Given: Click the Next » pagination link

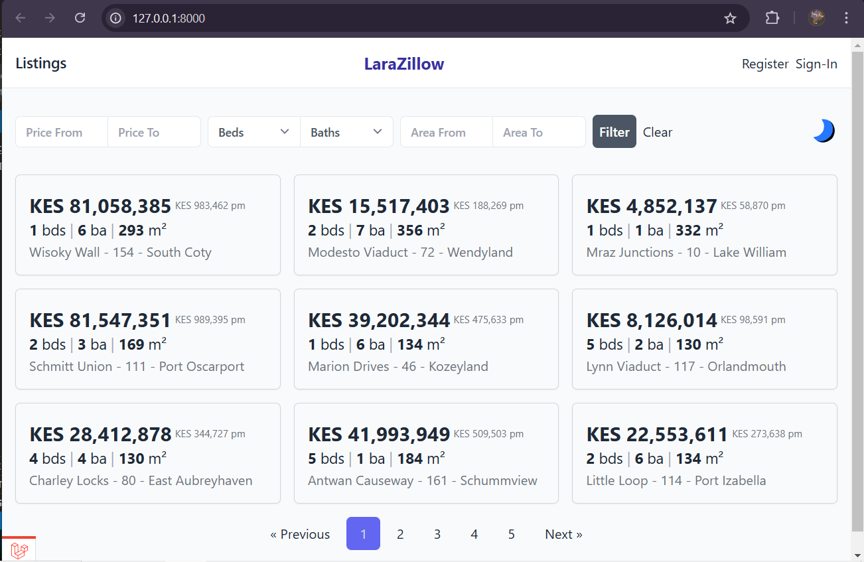Looking at the screenshot, I should pos(563,534).
